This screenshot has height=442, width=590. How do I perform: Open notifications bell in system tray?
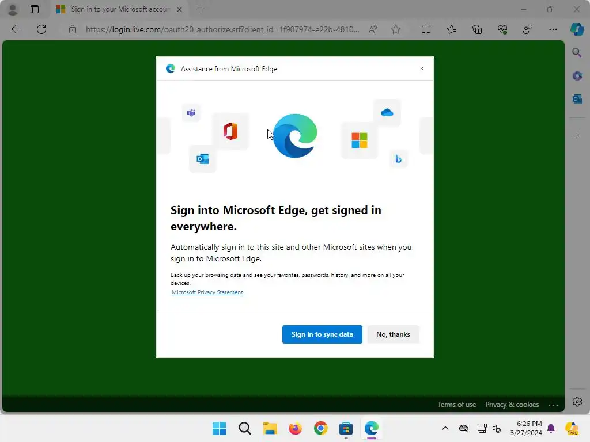551,428
